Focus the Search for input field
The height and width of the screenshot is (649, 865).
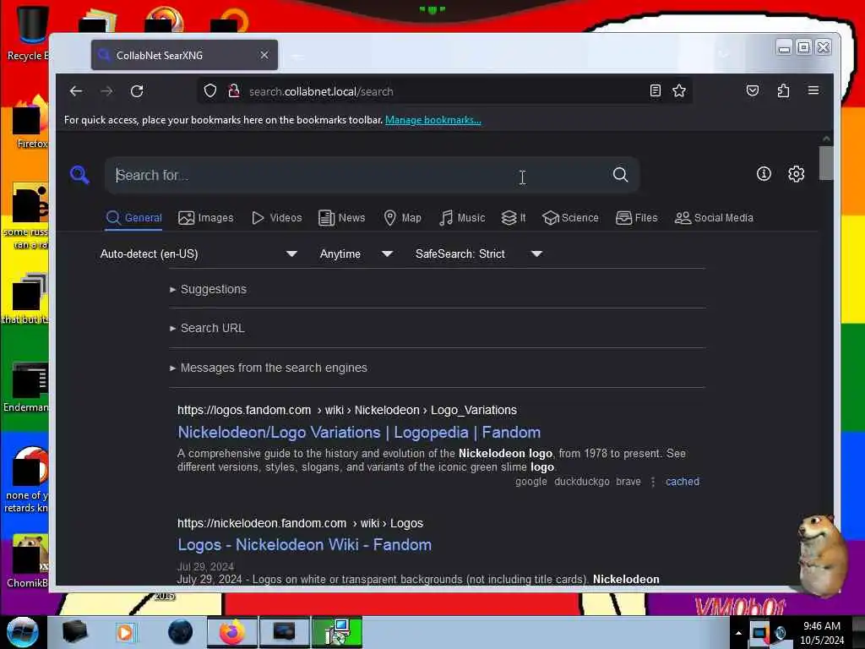tap(358, 175)
